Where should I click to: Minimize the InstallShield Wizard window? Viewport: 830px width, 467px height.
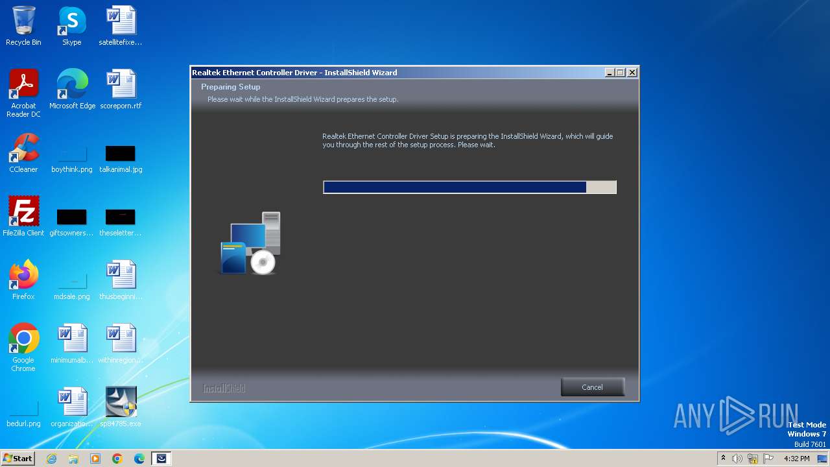[x=610, y=73]
